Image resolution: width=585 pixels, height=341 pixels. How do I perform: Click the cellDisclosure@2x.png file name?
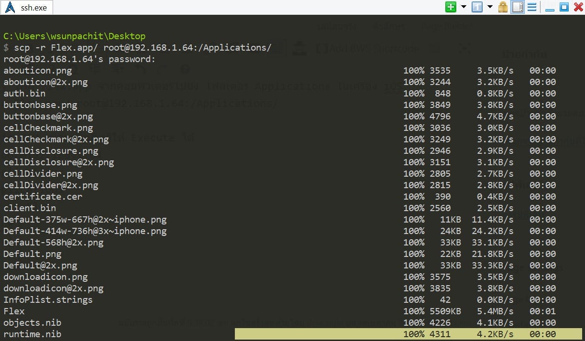pyautogui.click(x=59, y=162)
